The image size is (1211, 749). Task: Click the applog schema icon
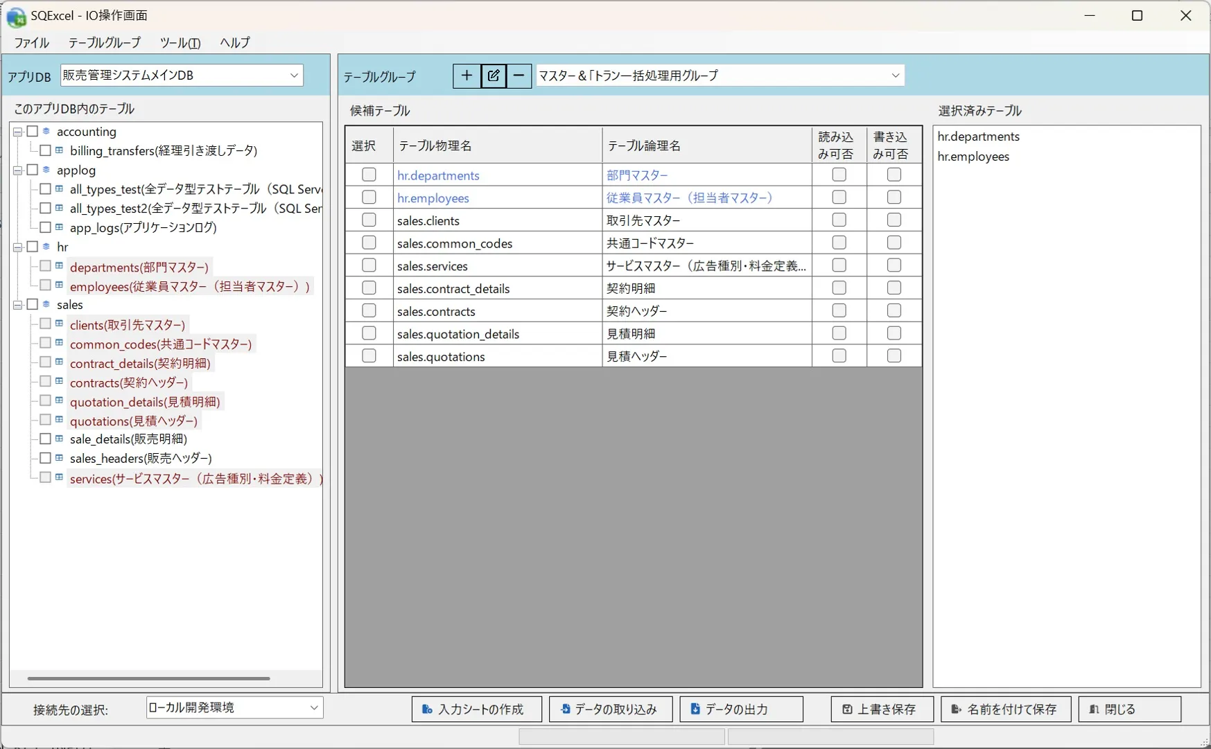pos(46,170)
